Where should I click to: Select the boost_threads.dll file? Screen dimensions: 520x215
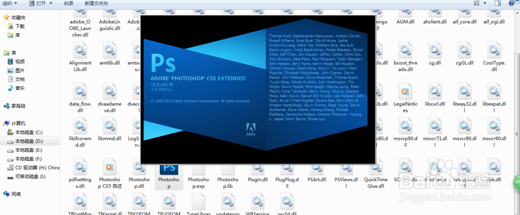pyautogui.click(x=405, y=57)
